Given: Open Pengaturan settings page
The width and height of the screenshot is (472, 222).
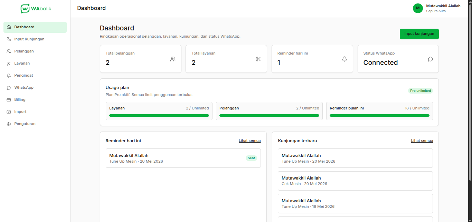Looking at the screenshot, I should pos(35,124).
